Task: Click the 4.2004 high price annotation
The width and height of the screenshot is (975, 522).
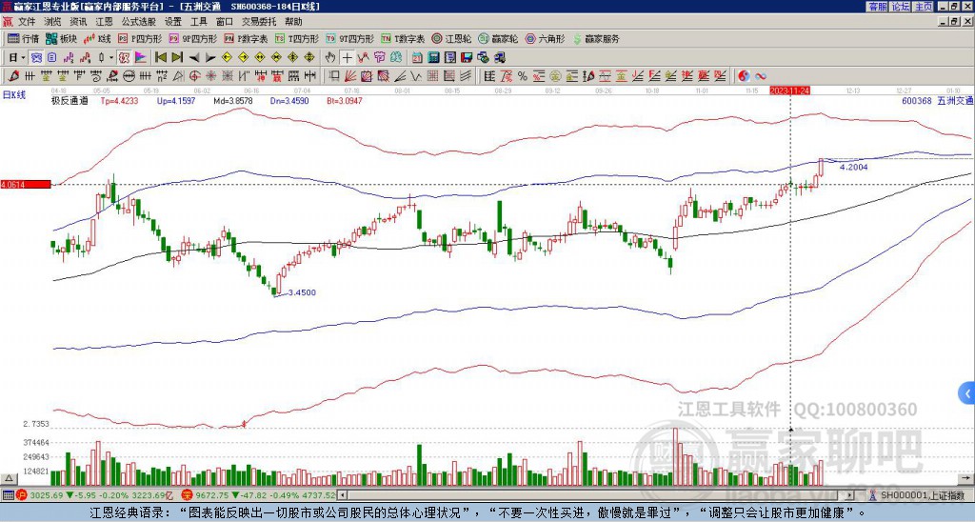Action: [x=853, y=167]
